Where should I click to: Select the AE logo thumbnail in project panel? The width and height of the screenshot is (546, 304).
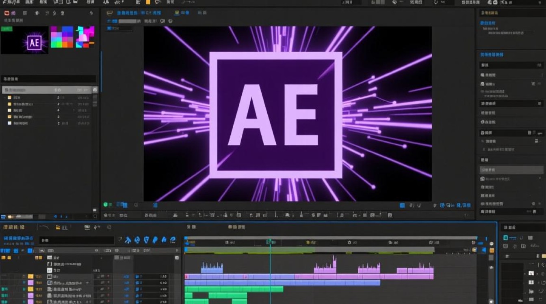pyautogui.click(x=24, y=40)
